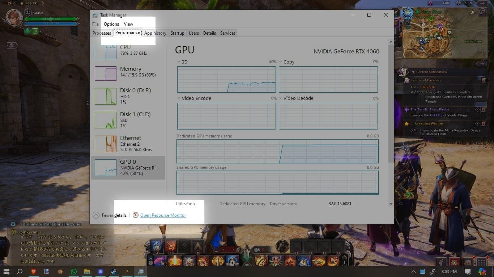This screenshot has height=277, width=494.
Task: Collapse the 3D engine graph
Action: click(178, 62)
